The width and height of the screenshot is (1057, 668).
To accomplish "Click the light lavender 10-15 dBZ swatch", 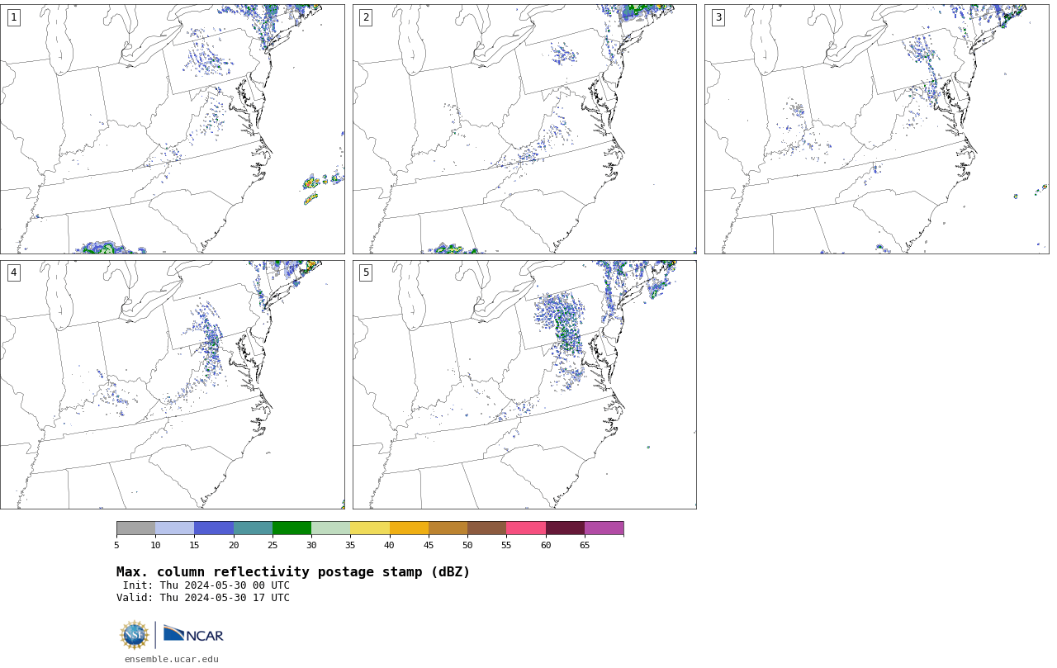I will click(175, 528).
